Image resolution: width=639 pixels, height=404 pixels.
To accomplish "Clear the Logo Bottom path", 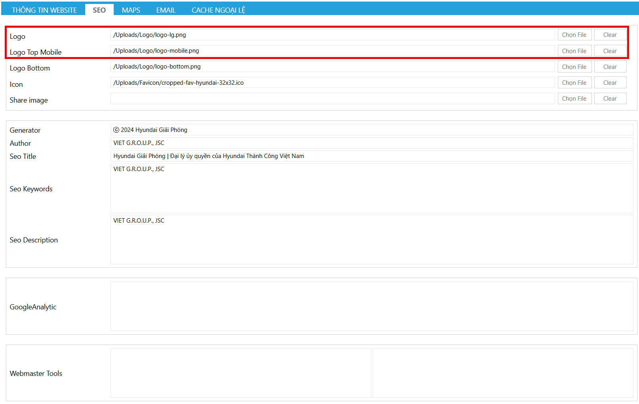I will coord(610,67).
